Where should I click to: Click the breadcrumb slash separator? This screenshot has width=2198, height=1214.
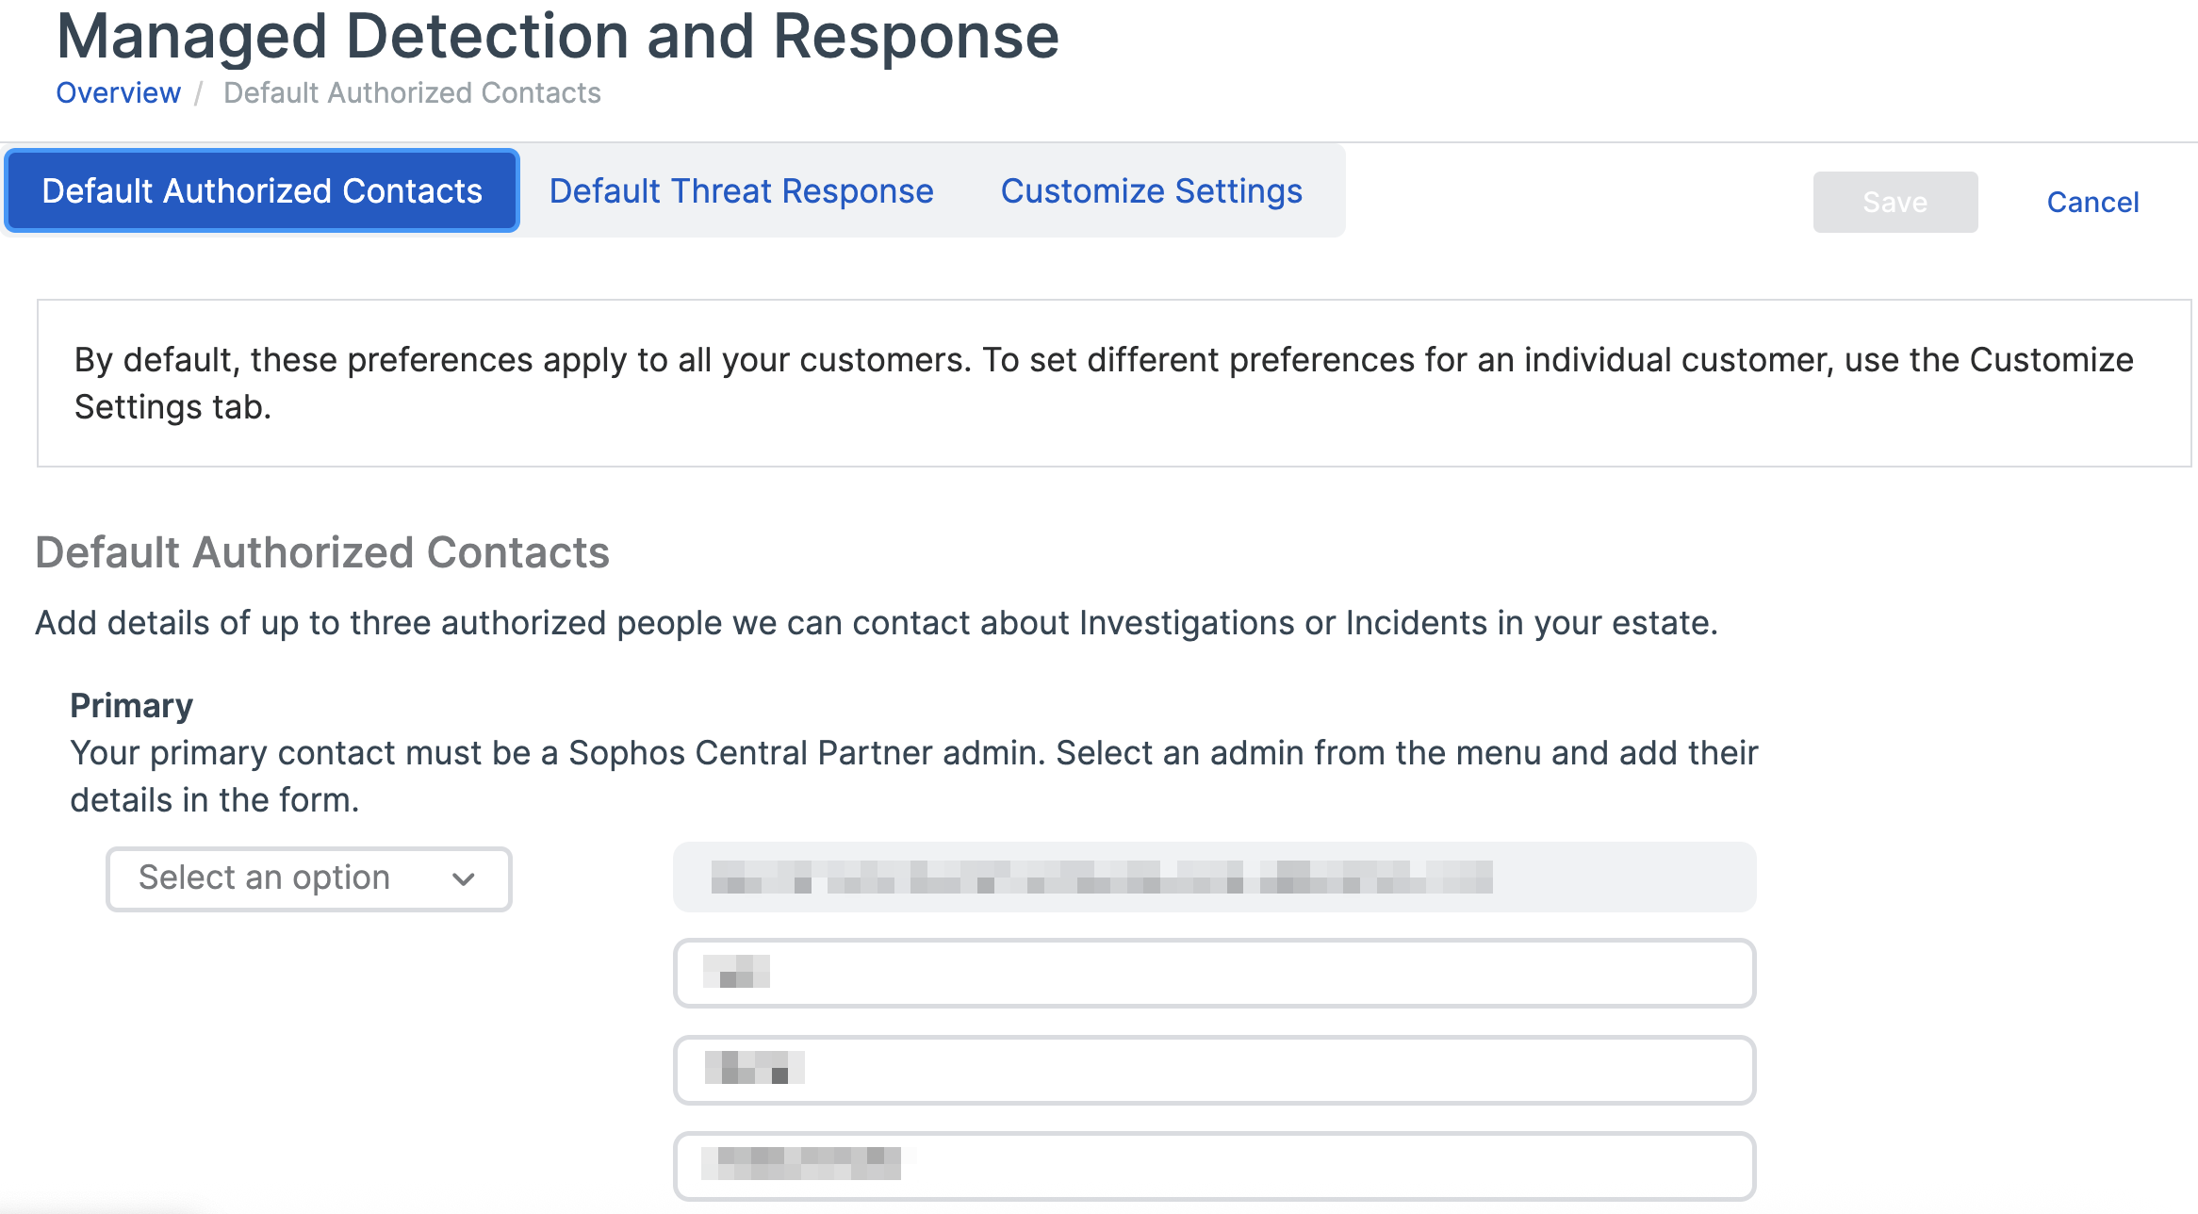(199, 93)
